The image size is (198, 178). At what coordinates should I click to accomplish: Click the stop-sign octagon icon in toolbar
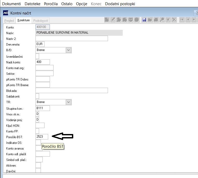(137, 20)
